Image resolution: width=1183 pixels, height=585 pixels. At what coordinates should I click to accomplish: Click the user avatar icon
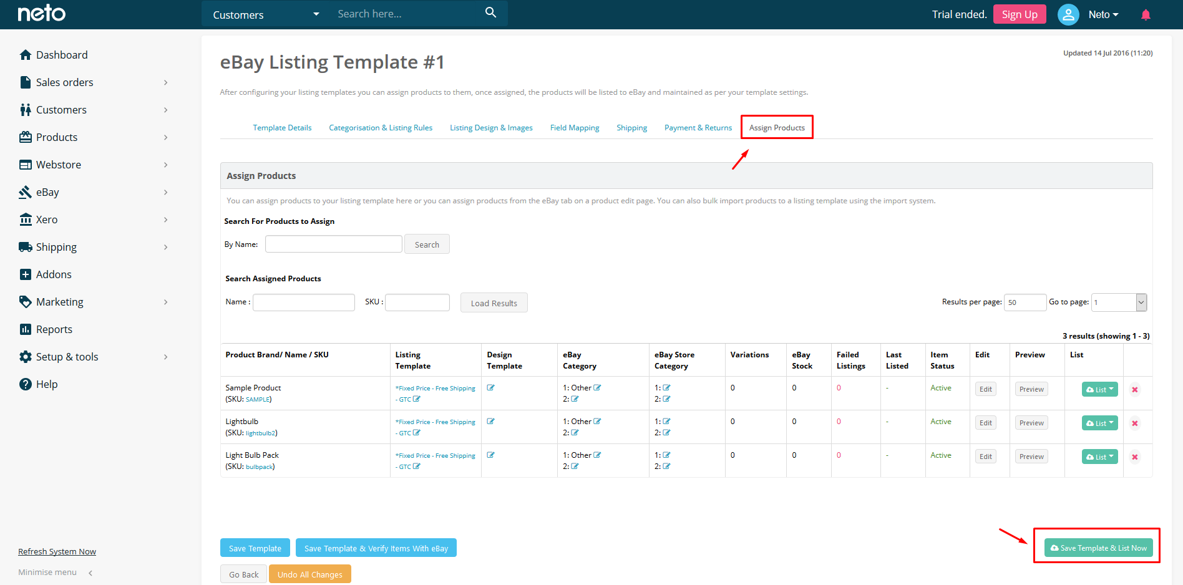point(1068,14)
